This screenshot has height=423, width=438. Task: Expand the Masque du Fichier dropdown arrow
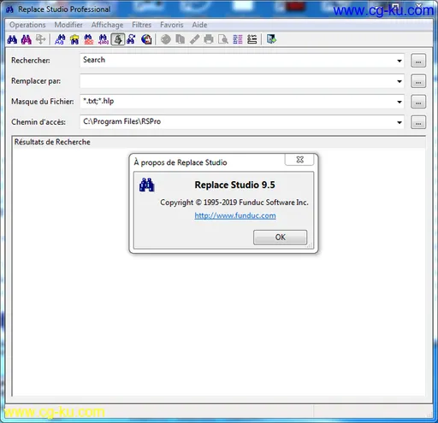400,102
